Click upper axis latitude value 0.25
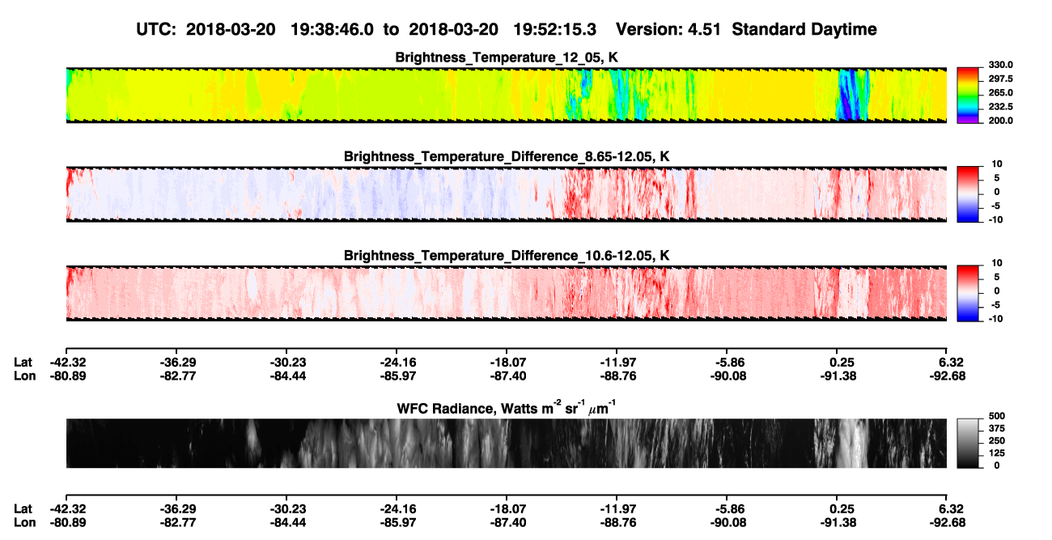Image resolution: width=1052 pixels, height=540 pixels. pyautogui.click(x=842, y=362)
